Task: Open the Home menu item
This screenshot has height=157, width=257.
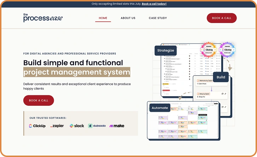Action: (x=103, y=18)
